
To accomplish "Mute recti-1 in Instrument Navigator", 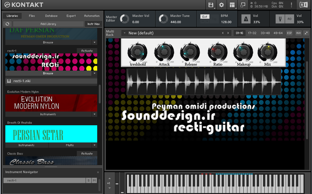I will tap(94, 180).
